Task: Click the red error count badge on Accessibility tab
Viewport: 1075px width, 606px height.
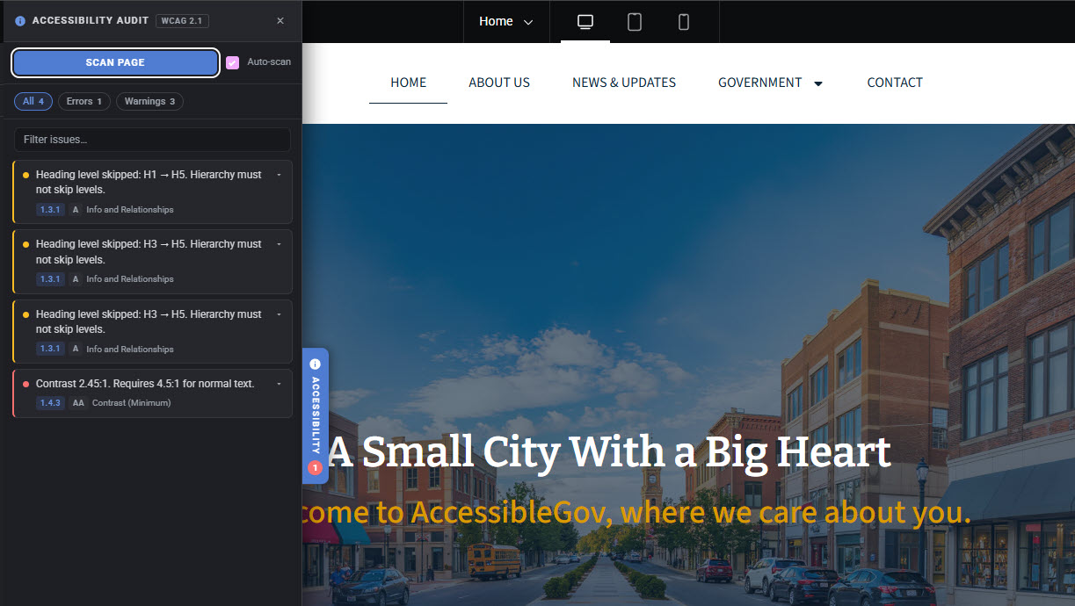Action: pos(315,468)
